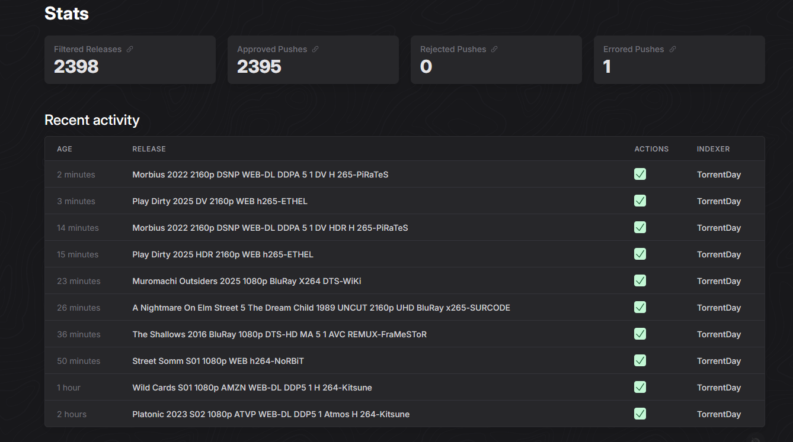Click TorrentDay indexer in Platonic 2023 row
Image resolution: width=793 pixels, height=442 pixels.
tap(719, 414)
